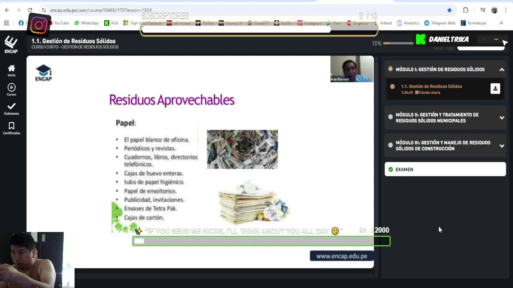This screenshot has width=513, height=288.
Task: Click the text 'Periódicos y revistas.'
Action: pos(150,148)
